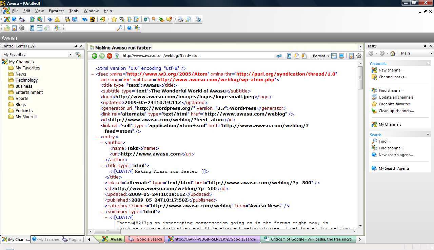
Task: Click My Search Agents link
Action: pos(394,168)
